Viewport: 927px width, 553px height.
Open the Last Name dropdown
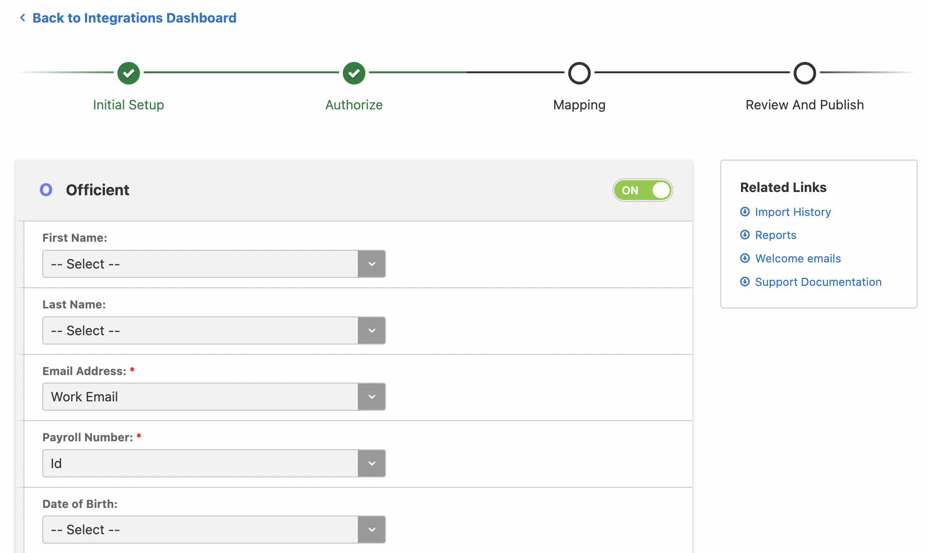[214, 330]
